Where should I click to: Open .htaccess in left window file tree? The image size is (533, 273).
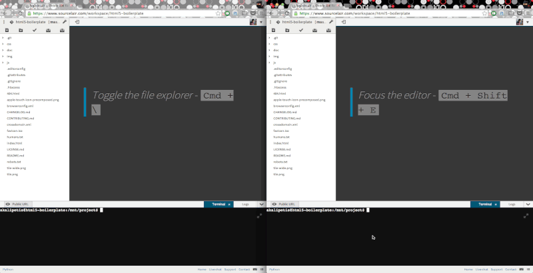click(x=13, y=87)
